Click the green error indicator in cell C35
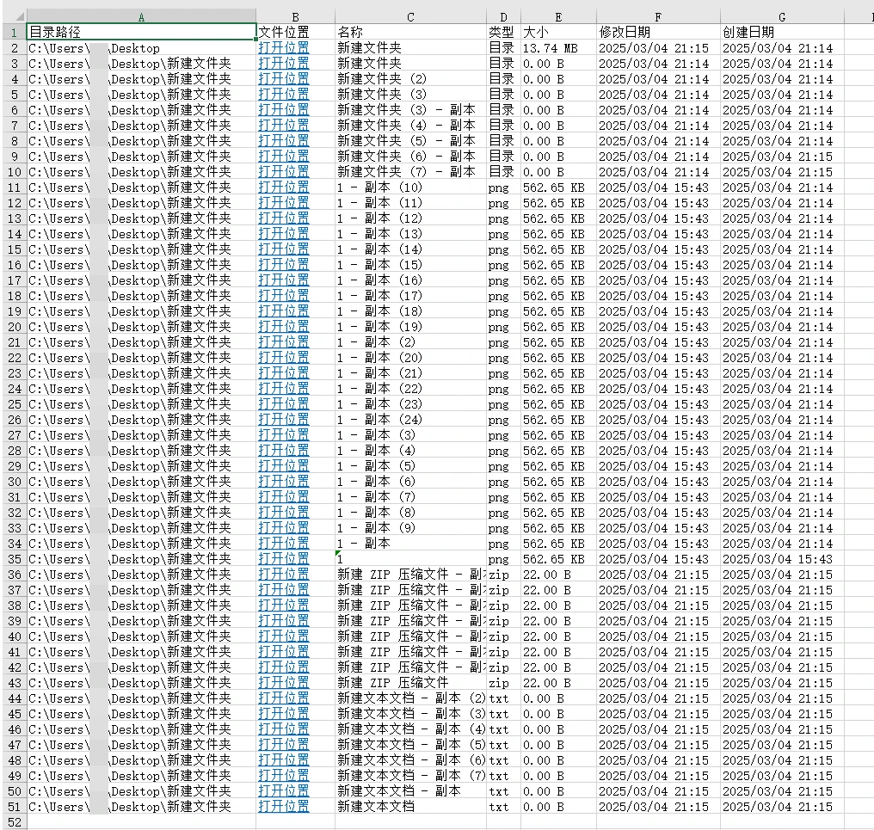The height and width of the screenshot is (830, 874). pos(338,553)
